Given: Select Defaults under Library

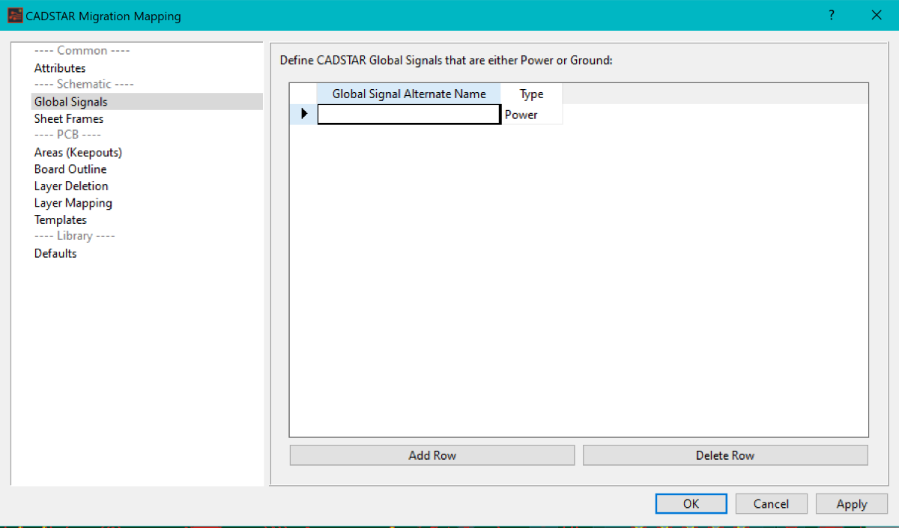Looking at the screenshot, I should pos(55,253).
